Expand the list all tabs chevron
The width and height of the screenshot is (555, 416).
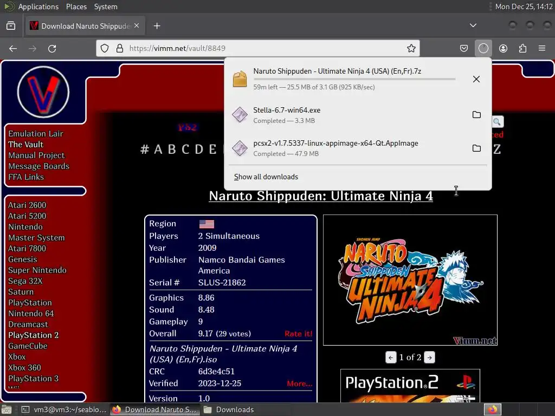click(473, 25)
